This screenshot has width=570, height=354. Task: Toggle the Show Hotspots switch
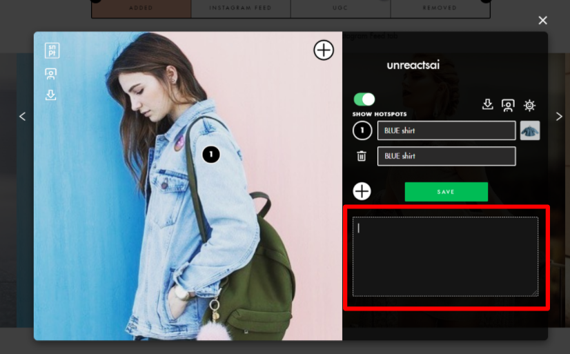364,99
